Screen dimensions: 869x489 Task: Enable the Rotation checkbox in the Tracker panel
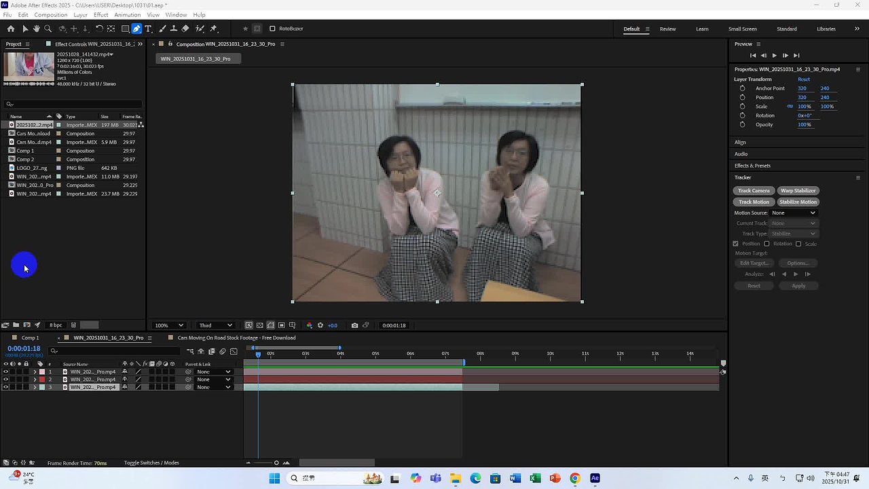point(768,244)
